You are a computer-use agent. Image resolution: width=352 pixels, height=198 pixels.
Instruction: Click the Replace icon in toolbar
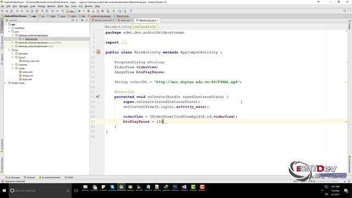[47, 11]
